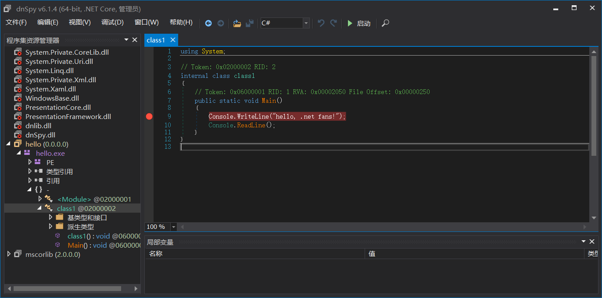602x298 pixels.
Task: Click the navigate back arrow icon
Action: coord(208,23)
